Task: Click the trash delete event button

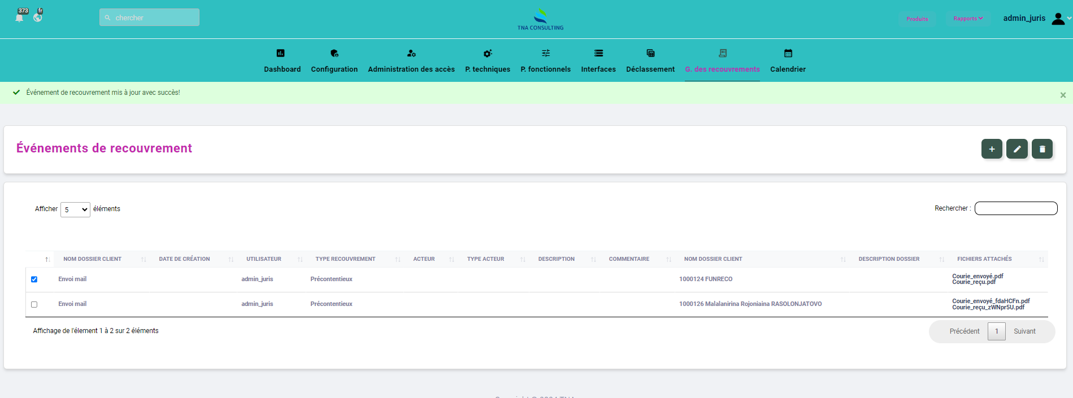Action: coord(1042,149)
